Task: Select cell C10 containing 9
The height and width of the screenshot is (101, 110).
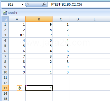Action: [x=61, y=72]
